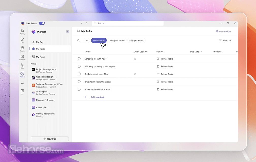Select the Planner icon in sidebar
The height and width of the screenshot is (162, 256).
[22, 74]
